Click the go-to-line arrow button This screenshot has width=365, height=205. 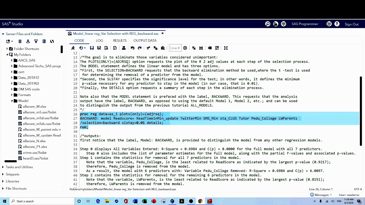point(185,48)
